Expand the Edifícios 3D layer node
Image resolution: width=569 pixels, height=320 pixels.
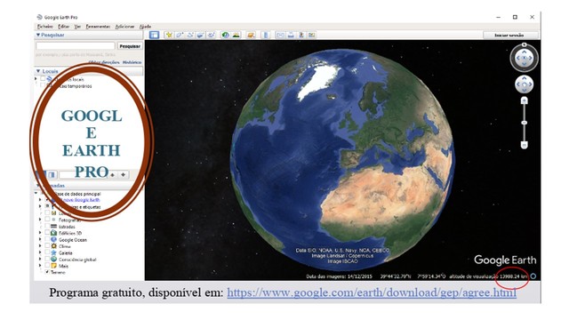click(x=40, y=233)
